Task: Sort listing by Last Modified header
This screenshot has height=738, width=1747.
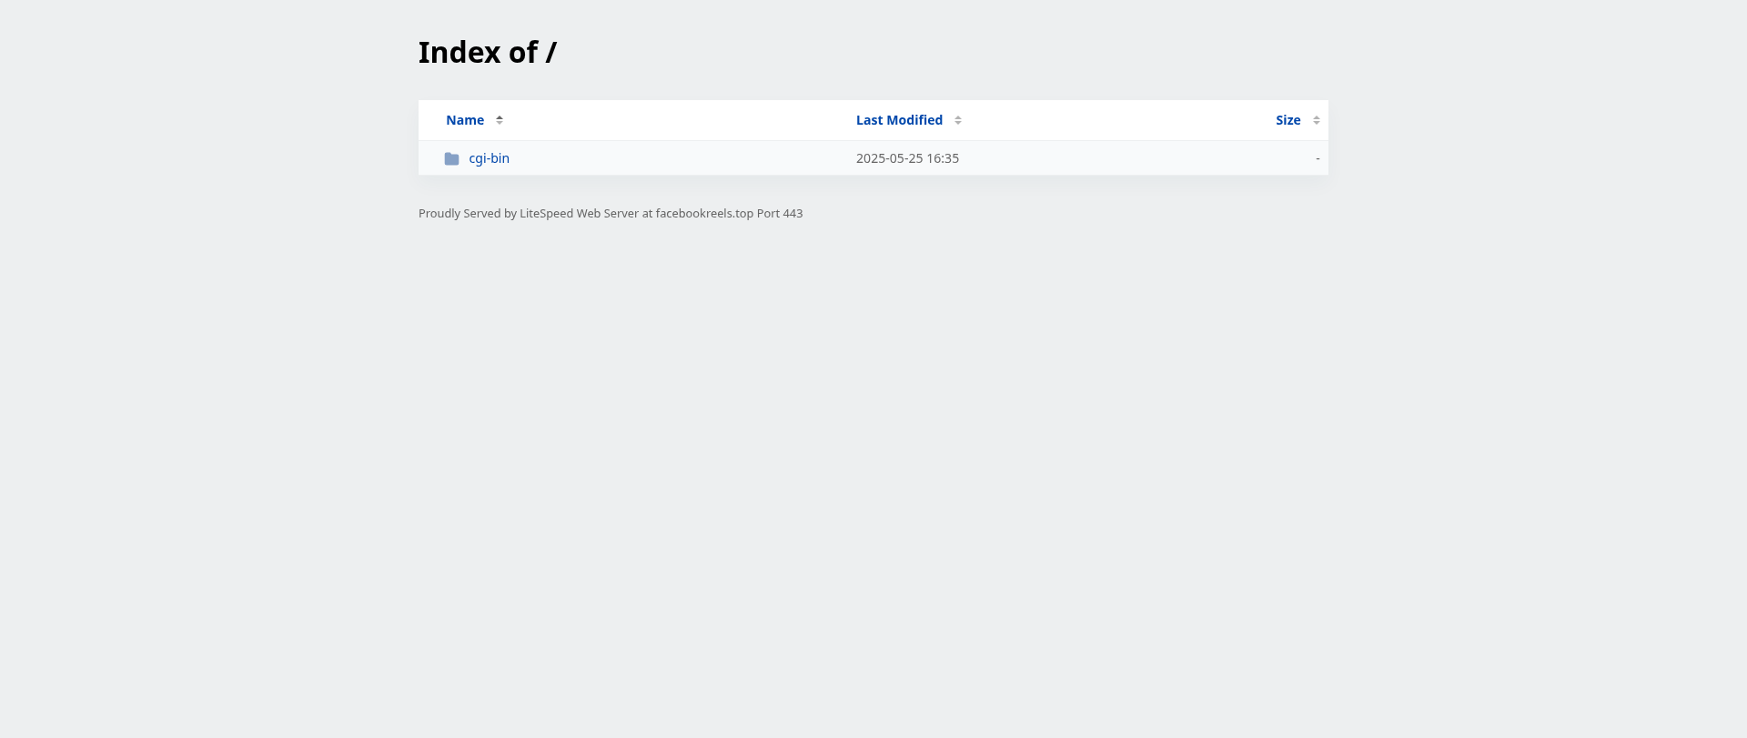Action: (x=899, y=120)
